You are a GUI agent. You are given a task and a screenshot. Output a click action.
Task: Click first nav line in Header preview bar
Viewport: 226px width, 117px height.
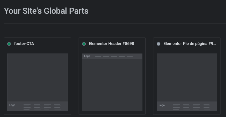[x=98, y=56]
